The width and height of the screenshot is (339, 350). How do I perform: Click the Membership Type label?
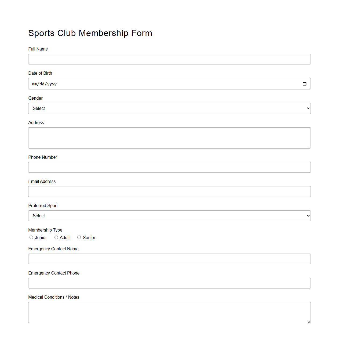click(45, 230)
